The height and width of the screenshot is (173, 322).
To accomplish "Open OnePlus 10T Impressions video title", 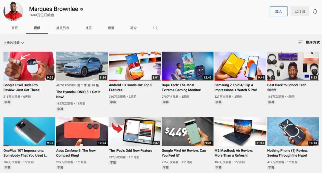I will 25,153.
